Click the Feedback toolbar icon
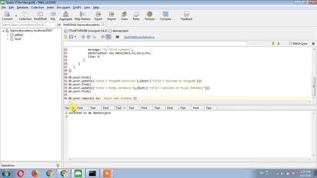The image size is (317, 178). point(186,16)
